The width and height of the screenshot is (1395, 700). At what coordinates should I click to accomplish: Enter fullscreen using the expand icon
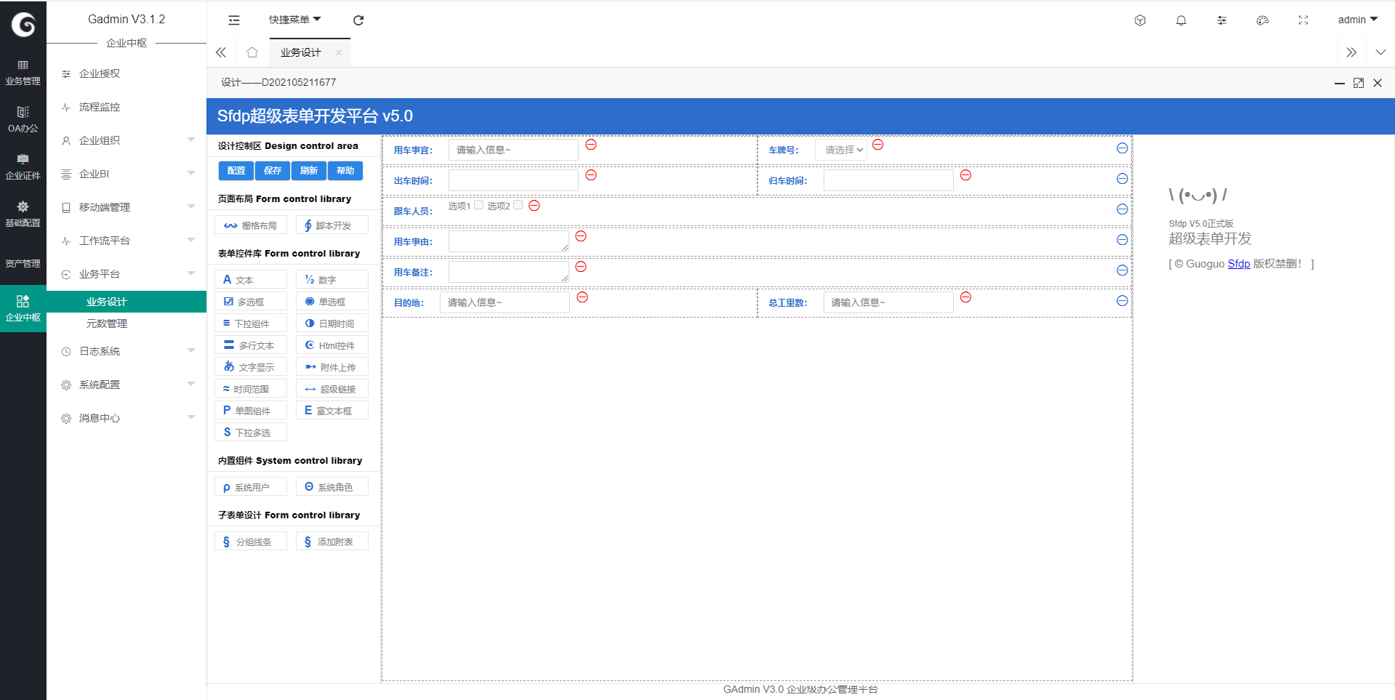tap(1303, 20)
